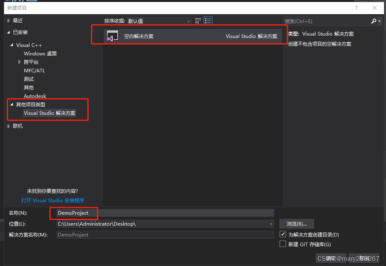
Task: Select Visual Studio 解决方案 under 其他项目类型
Action: click(x=50, y=113)
